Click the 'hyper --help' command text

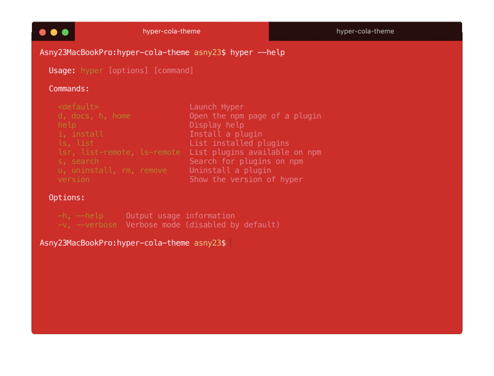coord(257,52)
